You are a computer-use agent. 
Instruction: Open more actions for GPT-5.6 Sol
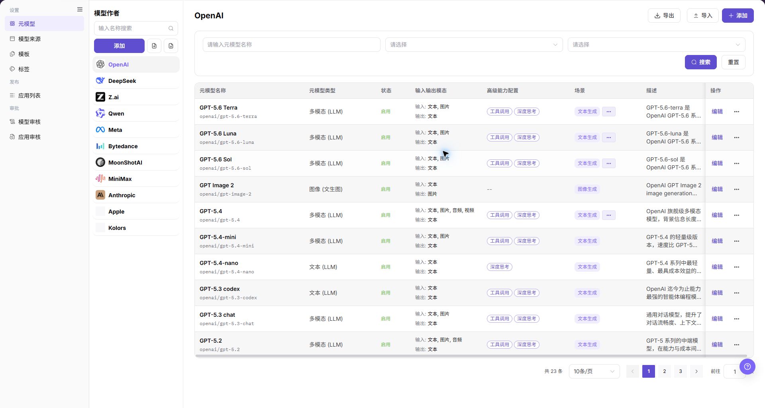point(737,163)
